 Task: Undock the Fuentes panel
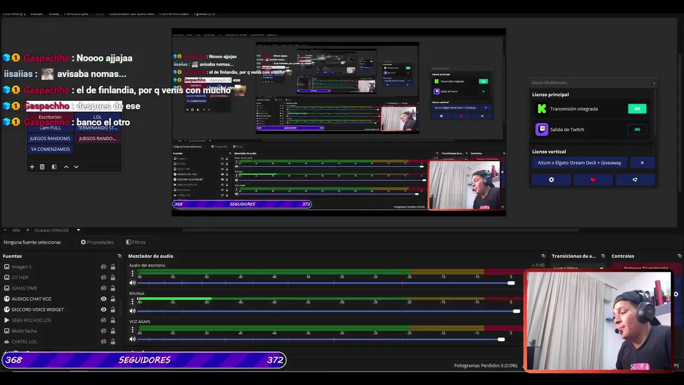120,256
